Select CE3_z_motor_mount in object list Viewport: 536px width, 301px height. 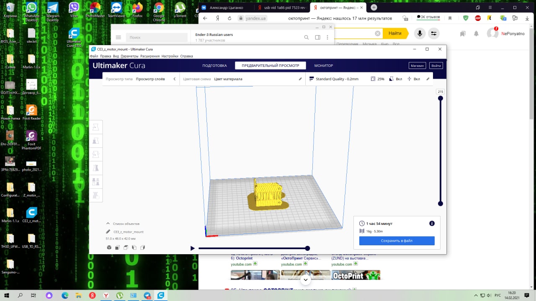[129, 232]
